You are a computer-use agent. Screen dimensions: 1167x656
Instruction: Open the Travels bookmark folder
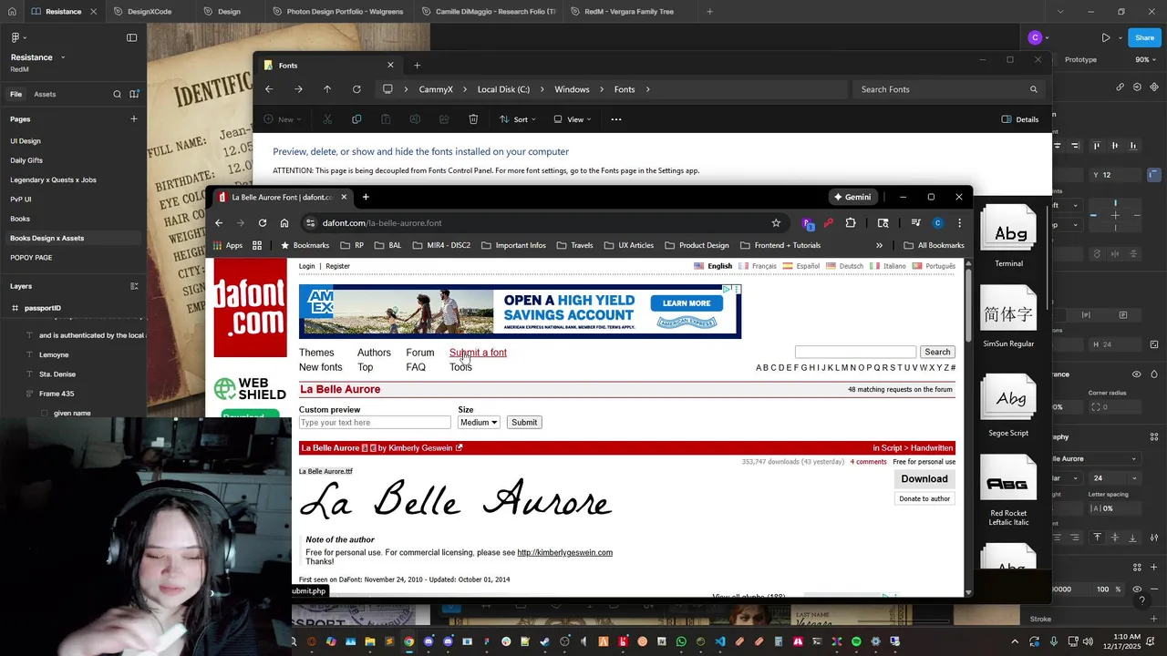point(574,245)
